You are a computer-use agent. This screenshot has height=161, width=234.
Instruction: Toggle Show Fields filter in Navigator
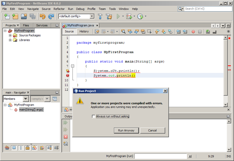point(14,148)
